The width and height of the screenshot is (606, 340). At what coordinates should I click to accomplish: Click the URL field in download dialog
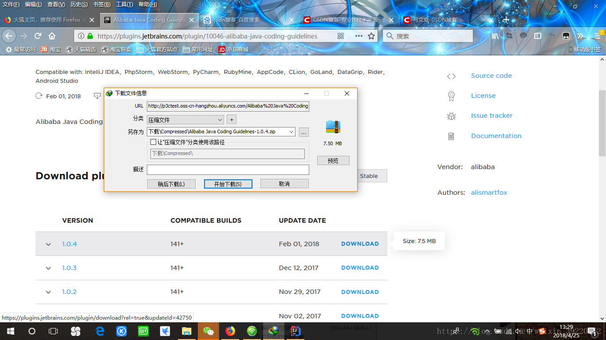tap(228, 106)
